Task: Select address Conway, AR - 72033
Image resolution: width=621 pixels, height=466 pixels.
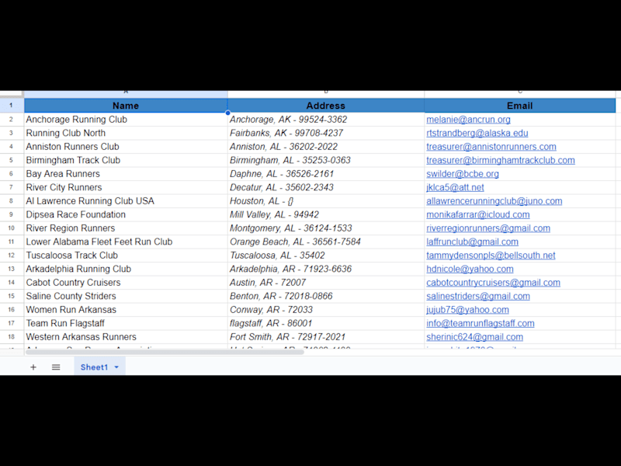Action: click(x=325, y=310)
